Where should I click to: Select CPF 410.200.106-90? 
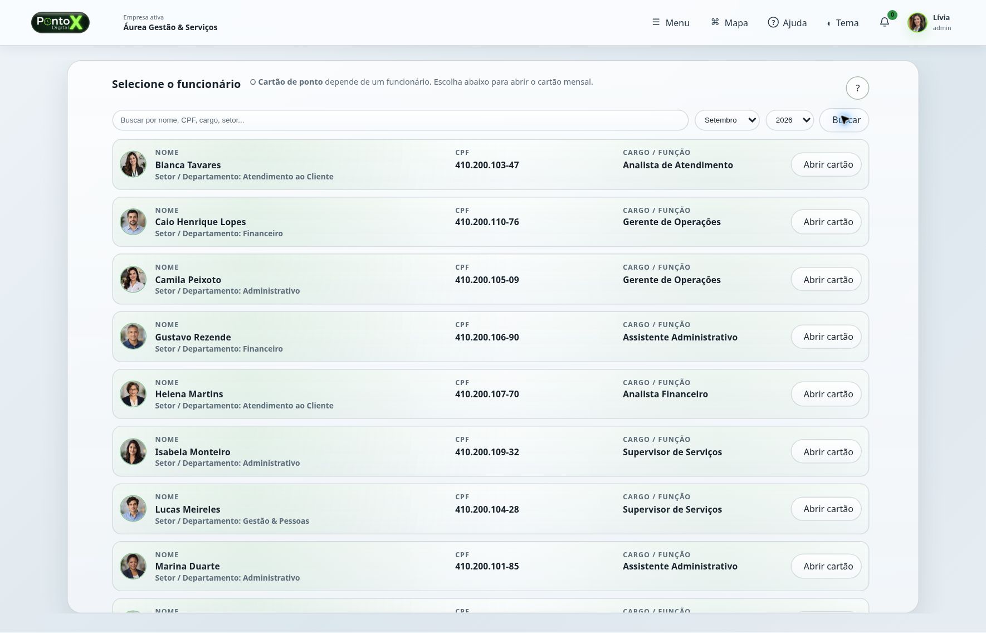pyautogui.click(x=487, y=337)
